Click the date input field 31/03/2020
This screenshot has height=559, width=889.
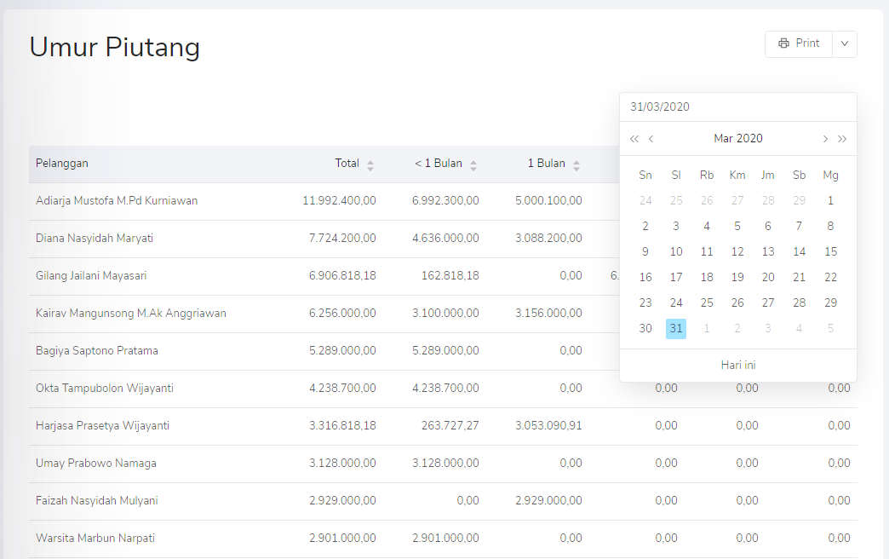(737, 107)
